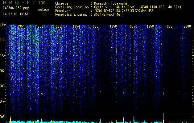This screenshot has height=123, width=194.
Task: Click the 0.7 kHz axis label
Action: [x=3, y=101]
